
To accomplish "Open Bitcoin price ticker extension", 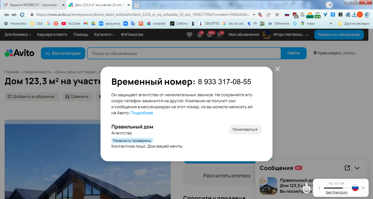I will (x=310, y=15).
